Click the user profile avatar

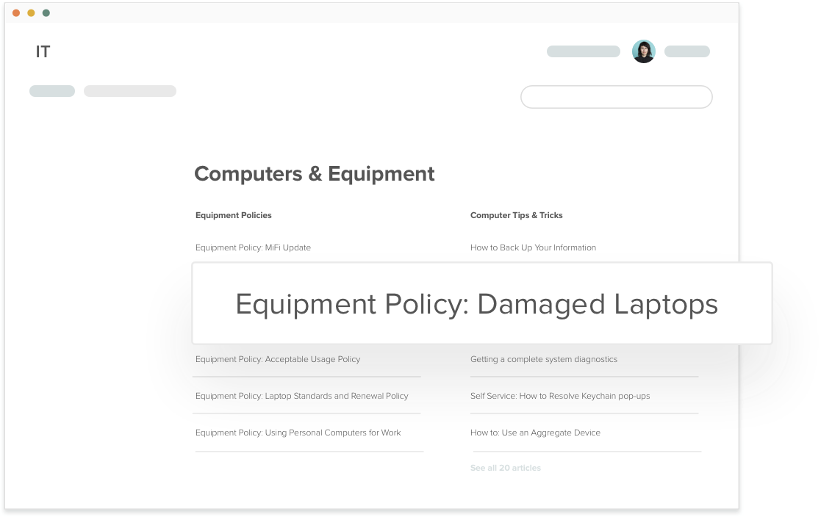[644, 51]
